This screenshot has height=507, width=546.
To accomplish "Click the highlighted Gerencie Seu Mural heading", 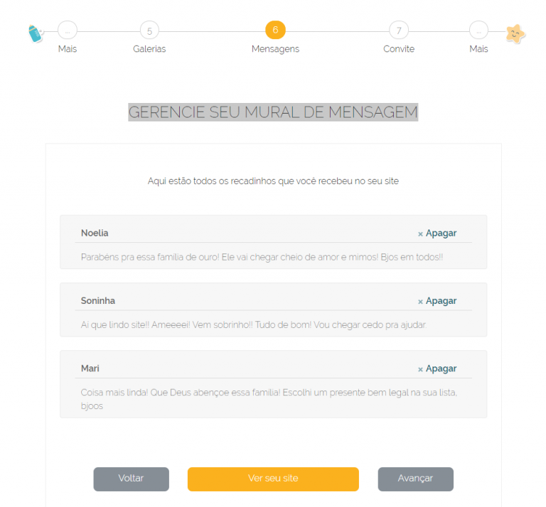I will [273, 112].
